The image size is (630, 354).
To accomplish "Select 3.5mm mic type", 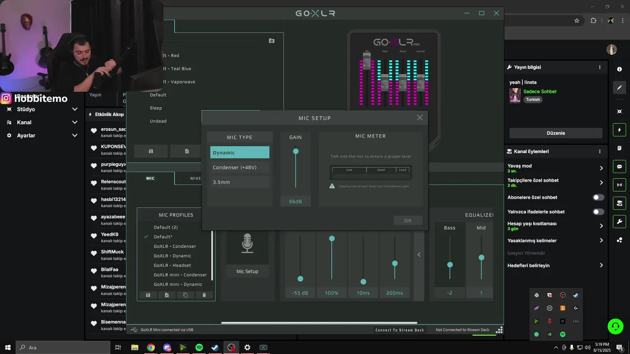I will point(240,182).
